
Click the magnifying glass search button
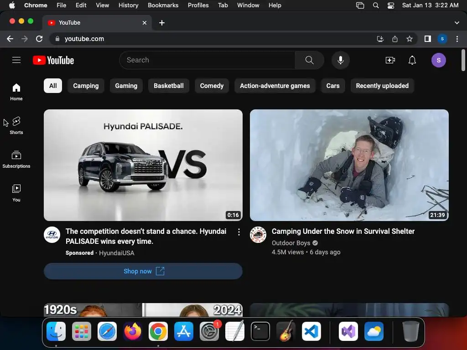pos(310,60)
